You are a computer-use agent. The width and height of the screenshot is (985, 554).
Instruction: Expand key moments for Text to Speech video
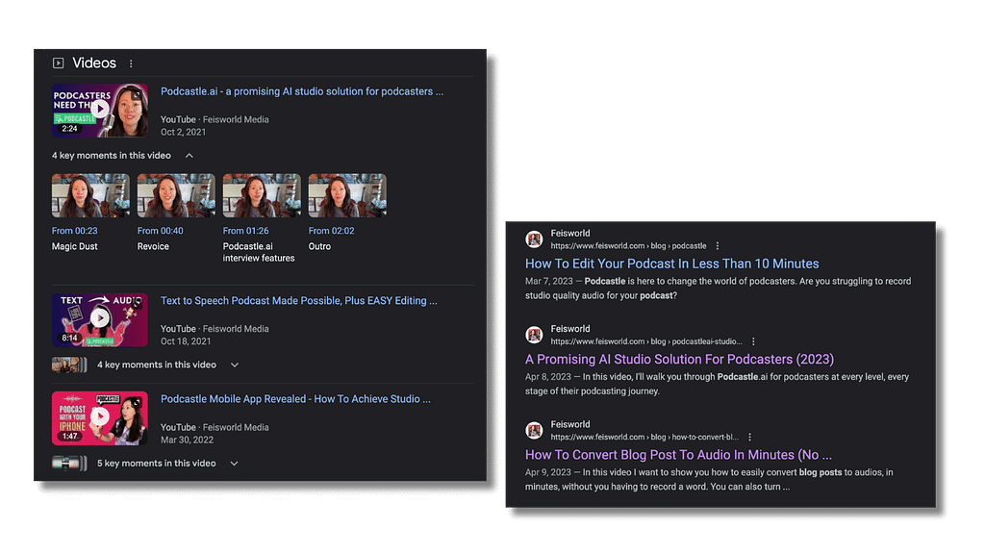(x=235, y=365)
